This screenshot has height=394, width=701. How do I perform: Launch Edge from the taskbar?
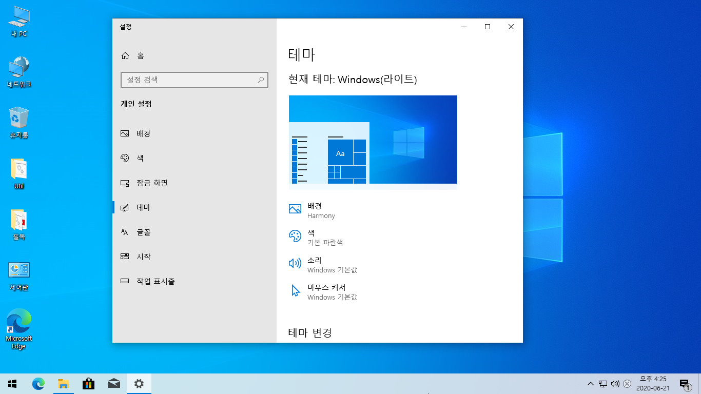coord(38,384)
